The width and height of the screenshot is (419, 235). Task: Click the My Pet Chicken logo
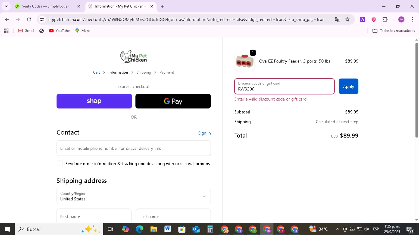134,57
